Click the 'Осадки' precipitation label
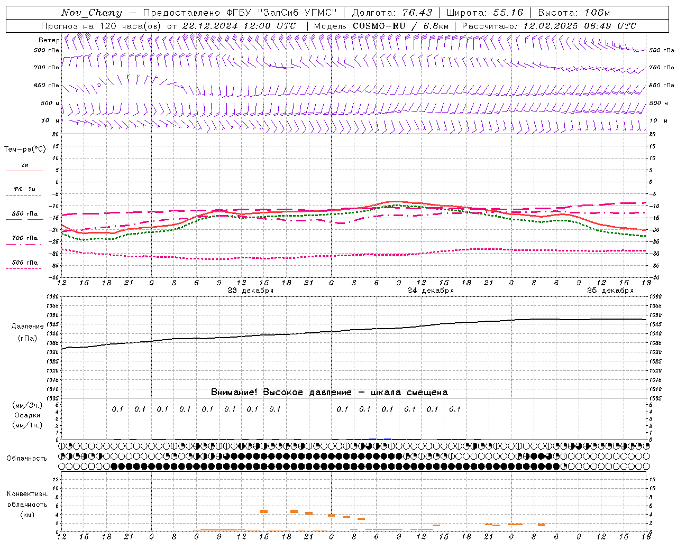Image resolution: width=677 pixels, height=541 pixels. [x=28, y=415]
